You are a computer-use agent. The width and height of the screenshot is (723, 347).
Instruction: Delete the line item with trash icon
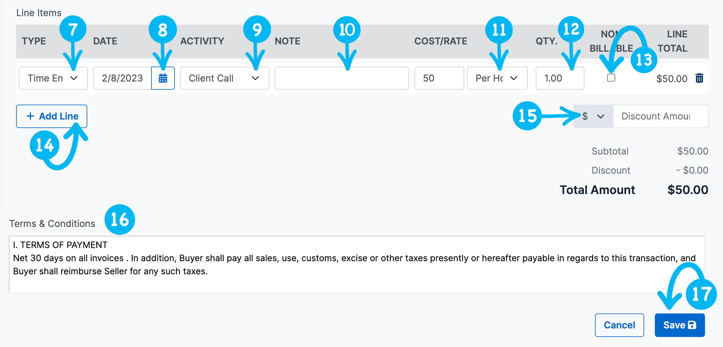pyautogui.click(x=699, y=78)
